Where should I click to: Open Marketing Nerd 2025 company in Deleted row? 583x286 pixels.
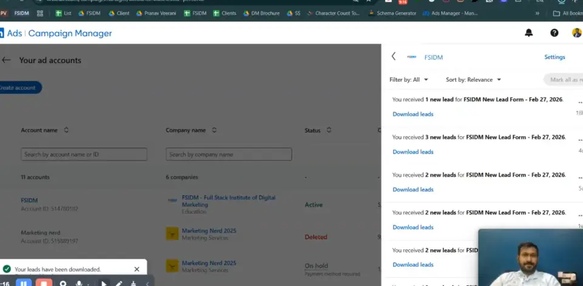coord(209,231)
